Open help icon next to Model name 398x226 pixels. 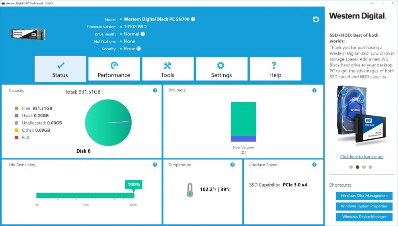click(x=193, y=19)
